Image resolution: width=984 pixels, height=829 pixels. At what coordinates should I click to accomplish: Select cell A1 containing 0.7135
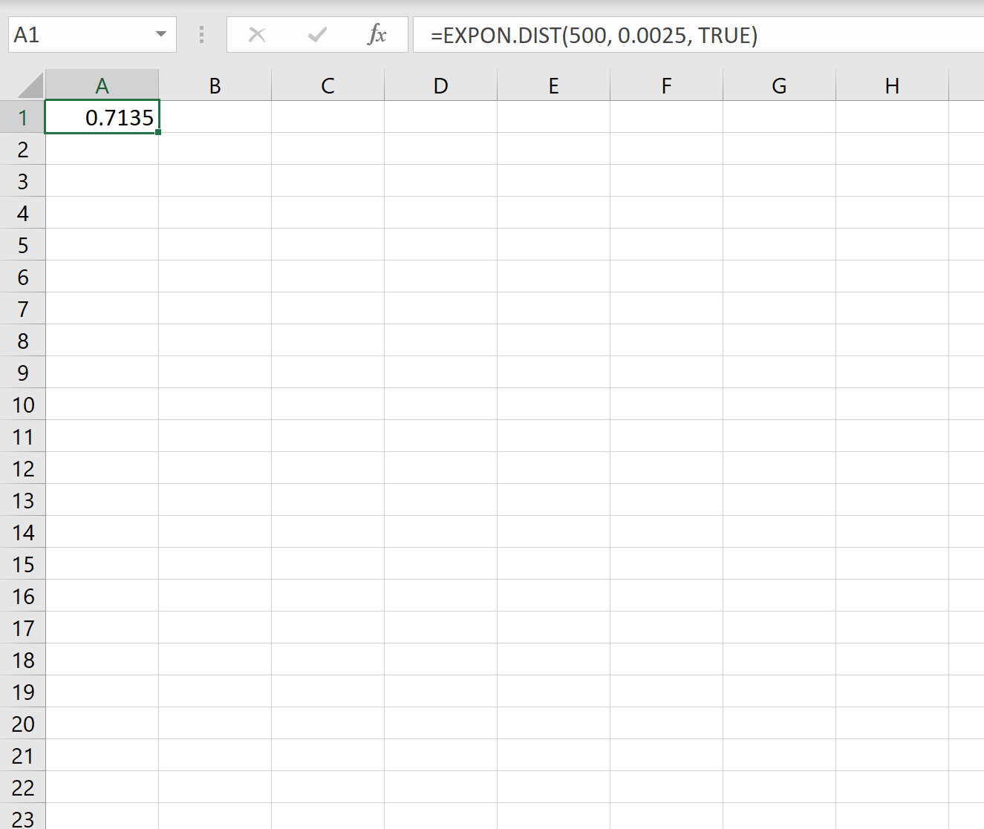[x=102, y=117]
